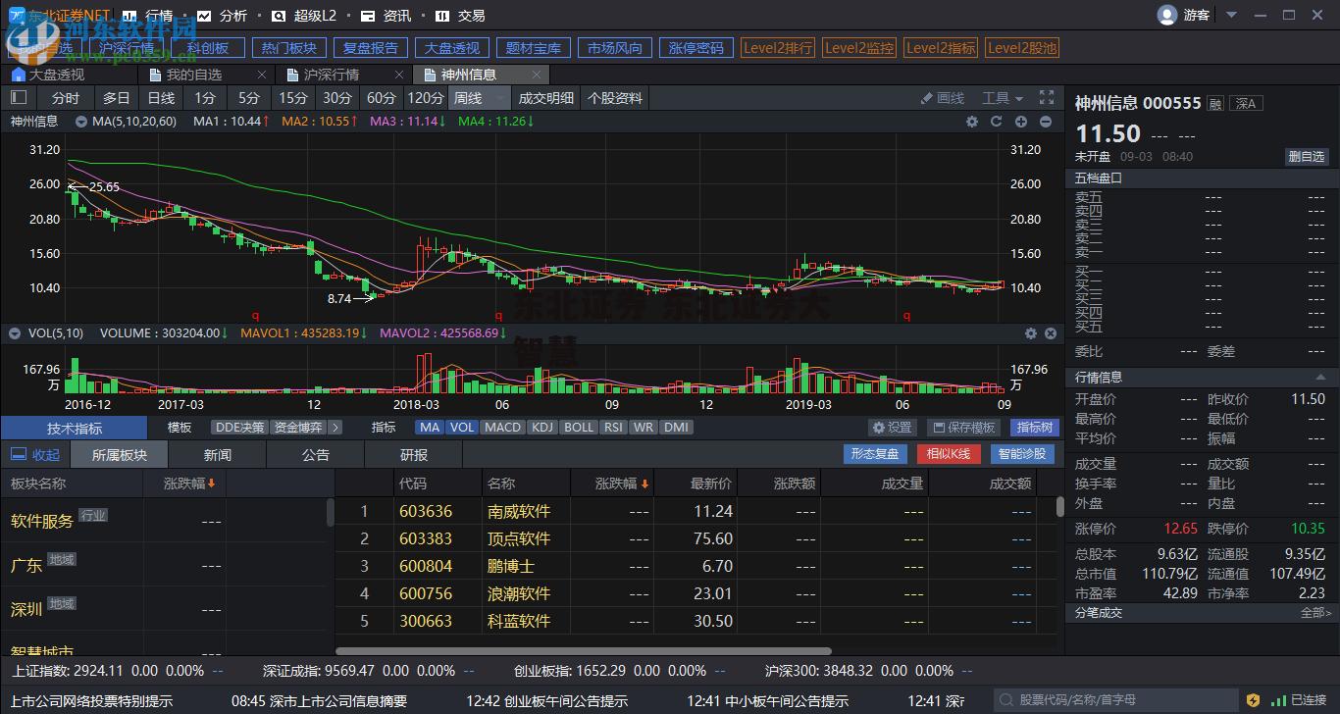Open the fullscreen chart icon
Screen dimensions: 1340x714
[1047, 97]
